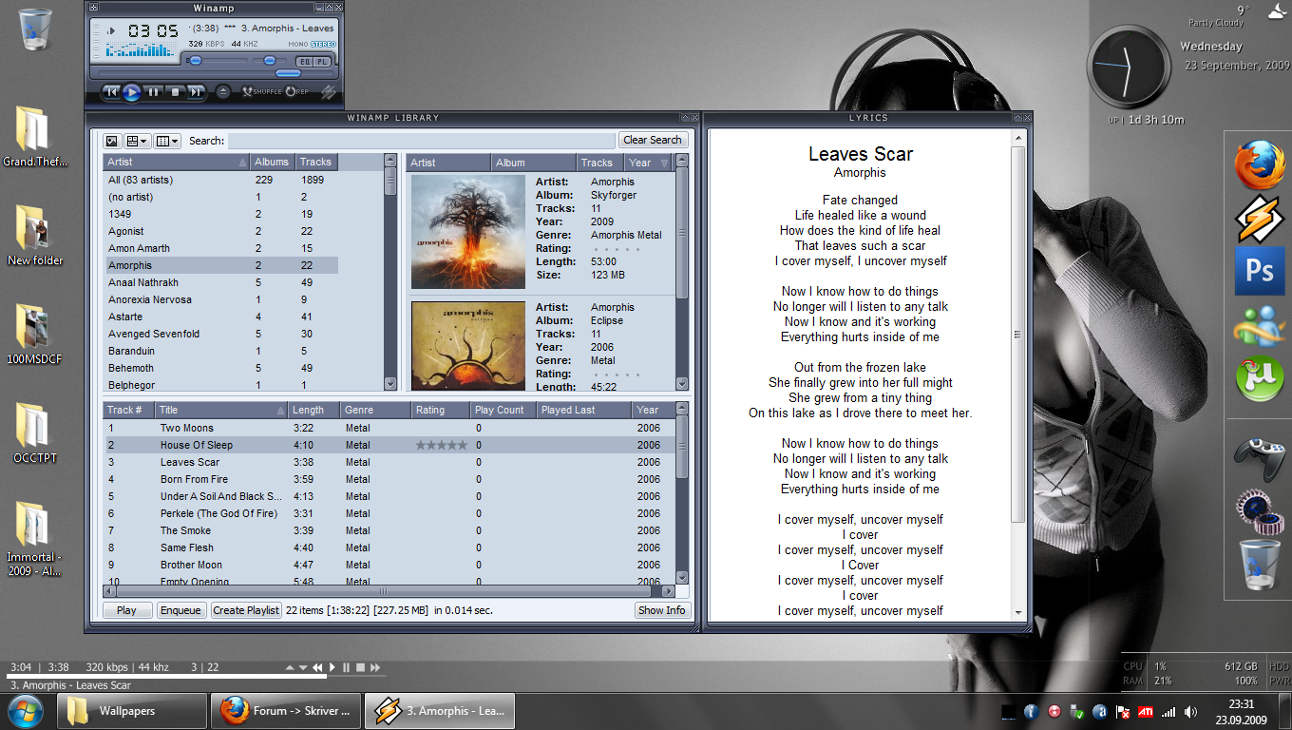Click the Eject/open file button in Winamp

[x=222, y=92]
